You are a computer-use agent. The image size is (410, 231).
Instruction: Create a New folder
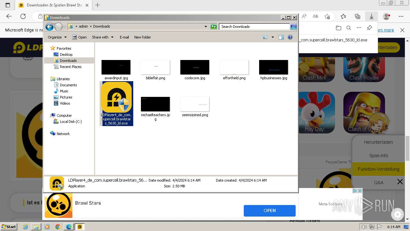tap(143, 37)
